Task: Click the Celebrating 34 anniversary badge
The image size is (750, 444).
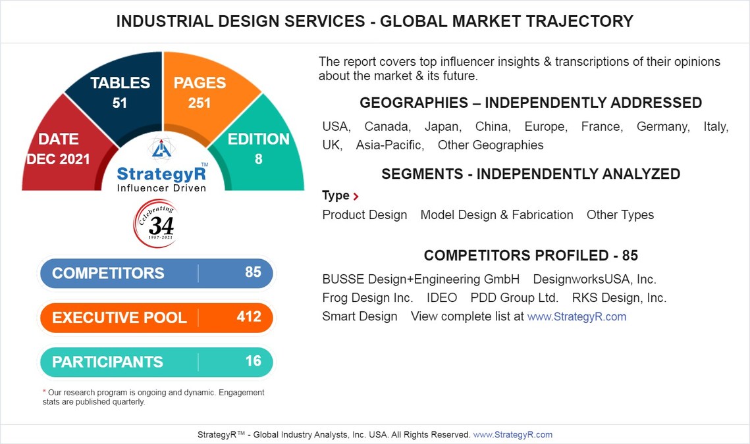Action: click(x=155, y=224)
